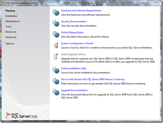163x123 pixels.
Task: Open the Online Release Notes link
Action: point(72,32)
